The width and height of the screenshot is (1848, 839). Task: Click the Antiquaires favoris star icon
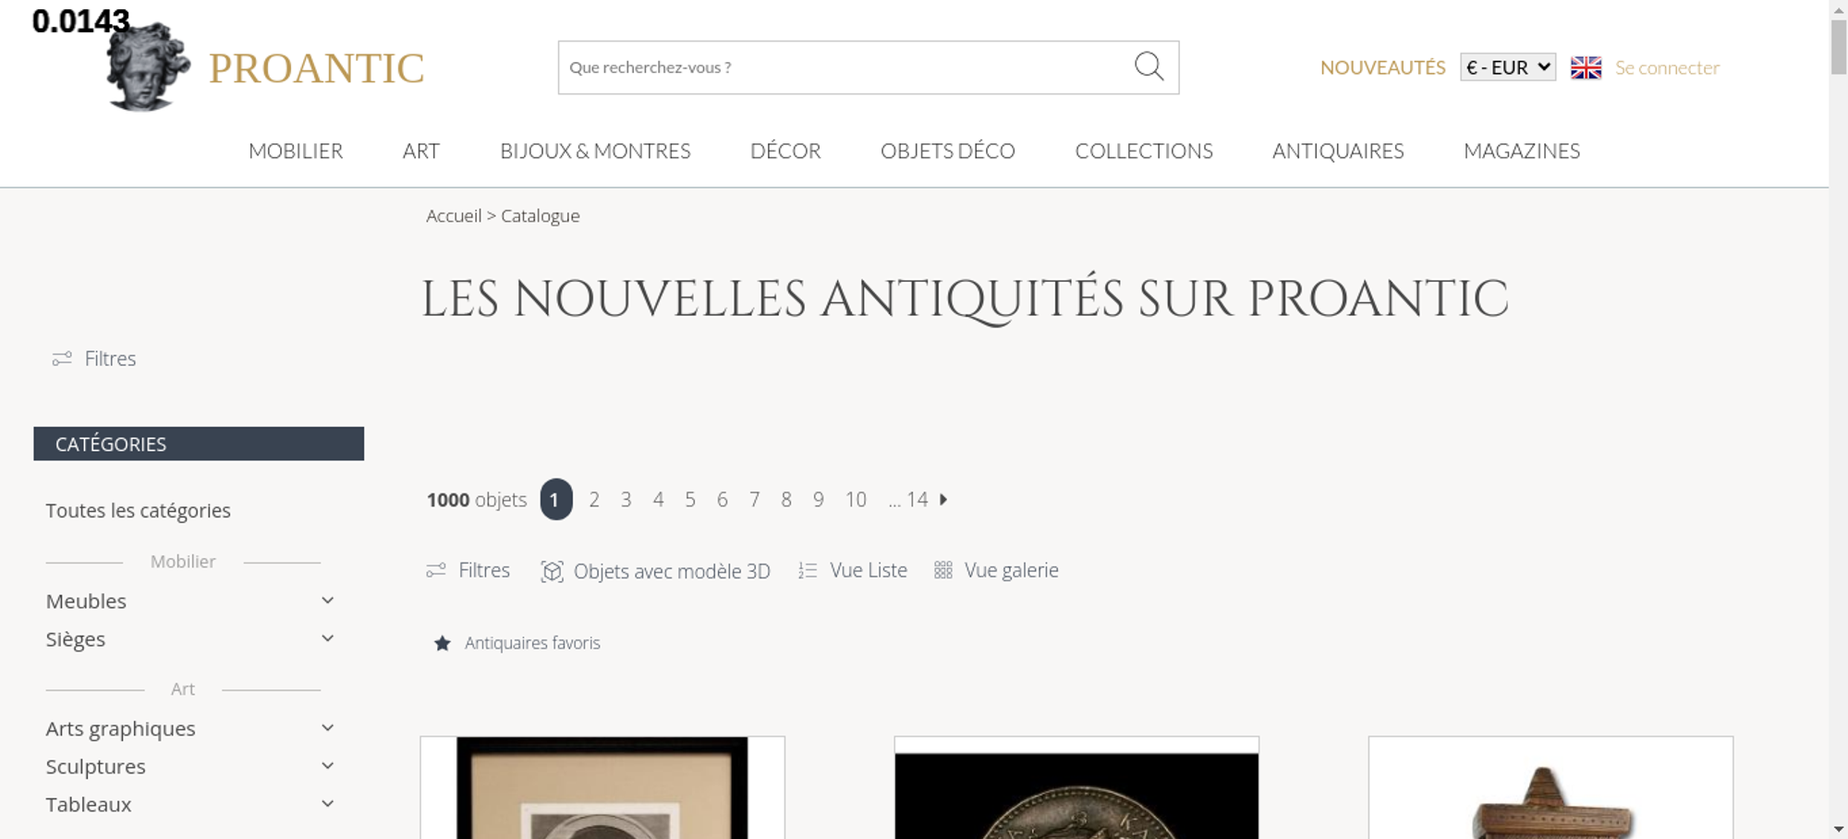tap(443, 643)
